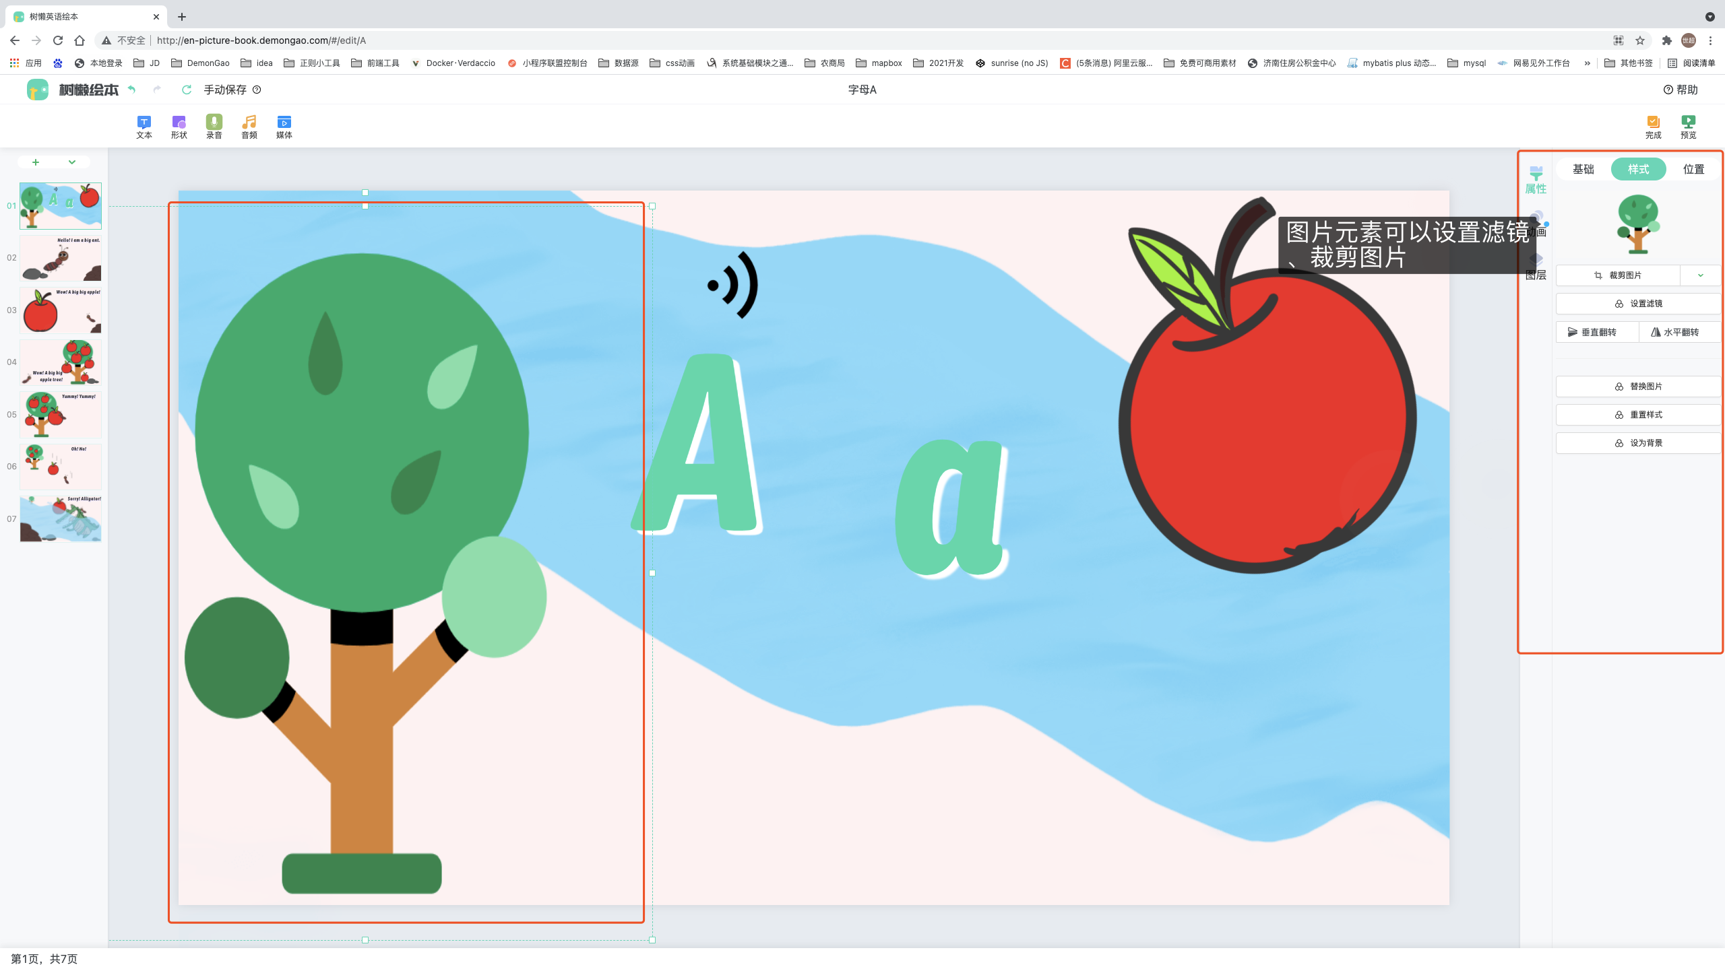This screenshot has width=1725, height=969.
Task: Open the mysql bookmark folder
Action: click(1466, 63)
